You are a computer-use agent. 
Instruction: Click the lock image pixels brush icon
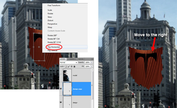tap(69, 66)
